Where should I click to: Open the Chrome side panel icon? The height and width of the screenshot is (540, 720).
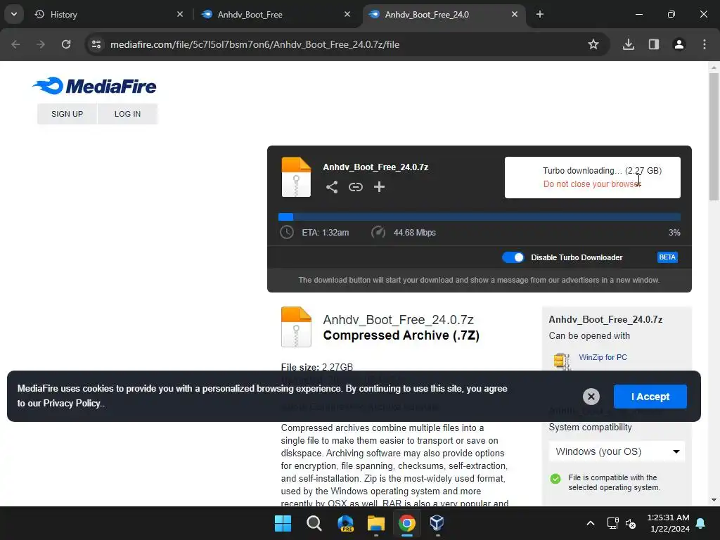click(654, 44)
